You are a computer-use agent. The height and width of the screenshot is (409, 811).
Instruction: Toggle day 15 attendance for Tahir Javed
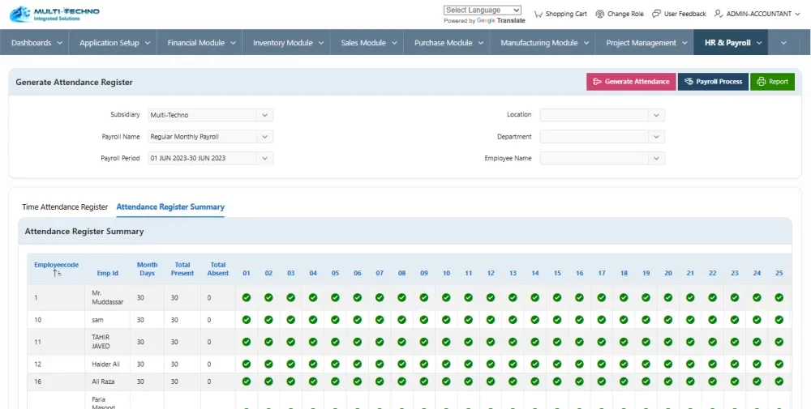click(557, 343)
